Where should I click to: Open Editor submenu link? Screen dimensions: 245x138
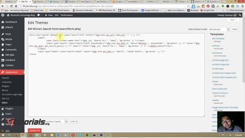(5, 103)
